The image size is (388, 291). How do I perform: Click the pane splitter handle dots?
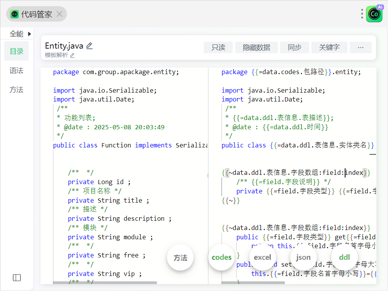[x=208, y=176]
